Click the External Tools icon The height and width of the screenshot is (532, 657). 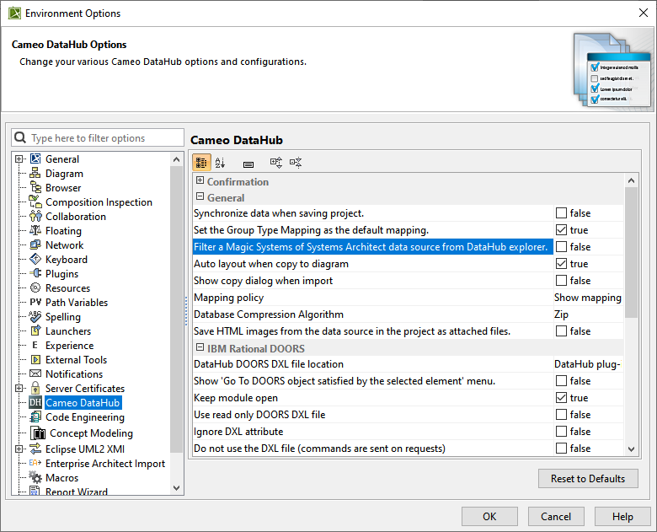pyautogui.click(x=35, y=359)
